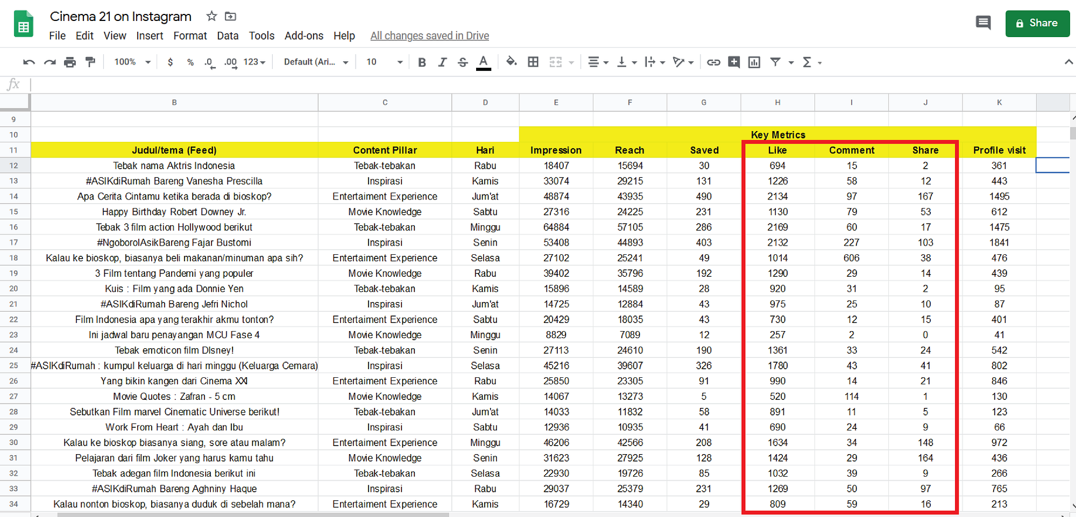Click the Select all corner box
Viewport: 1076px width, 517px height.
tap(15, 102)
